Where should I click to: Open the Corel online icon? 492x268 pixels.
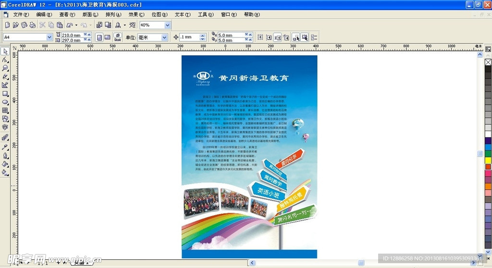(x=133, y=25)
